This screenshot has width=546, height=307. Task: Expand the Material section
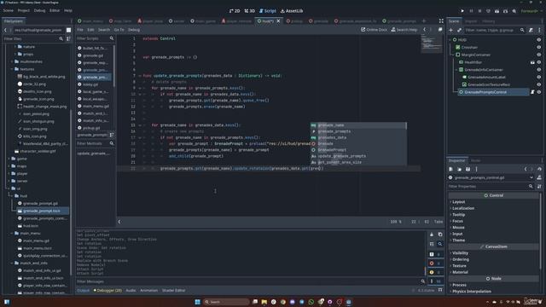pos(460,272)
